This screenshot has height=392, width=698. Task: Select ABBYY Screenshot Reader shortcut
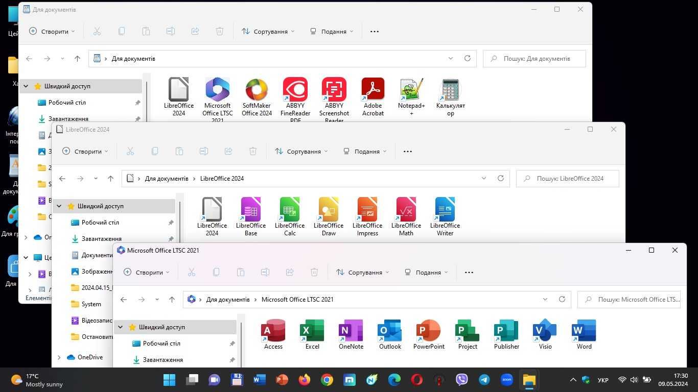tap(334, 99)
